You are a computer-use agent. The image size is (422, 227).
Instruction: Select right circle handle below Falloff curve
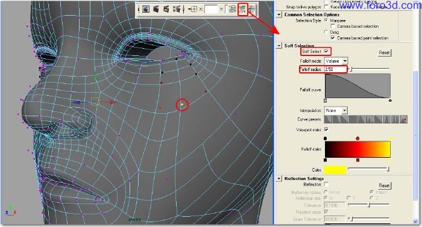[390, 101]
